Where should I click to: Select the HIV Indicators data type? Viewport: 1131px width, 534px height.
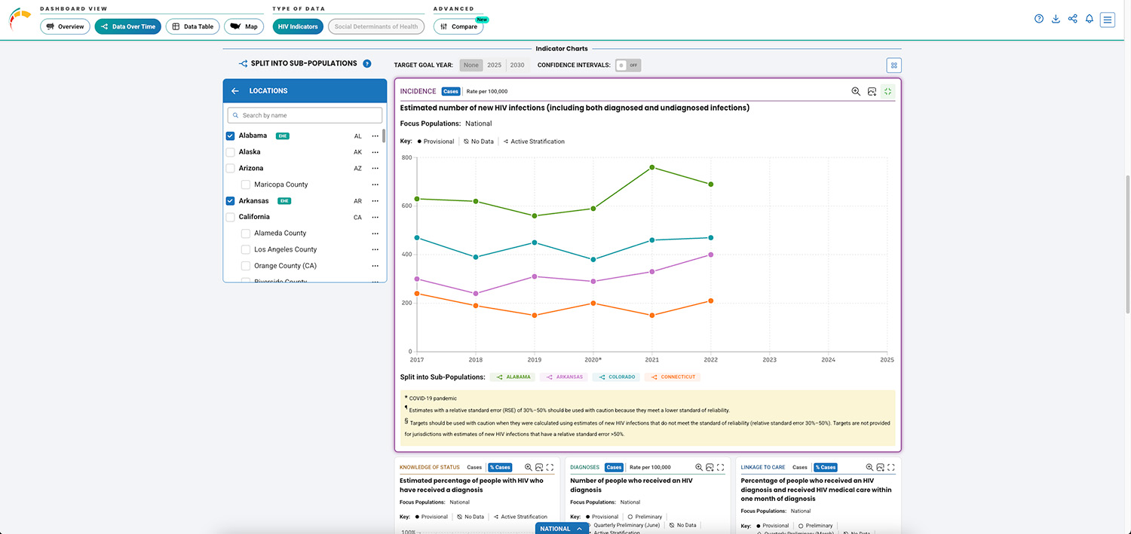(298, 26)
